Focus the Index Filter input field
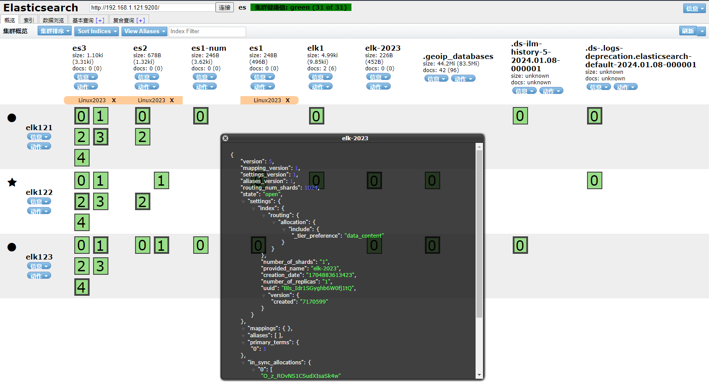 click(207, 31)
